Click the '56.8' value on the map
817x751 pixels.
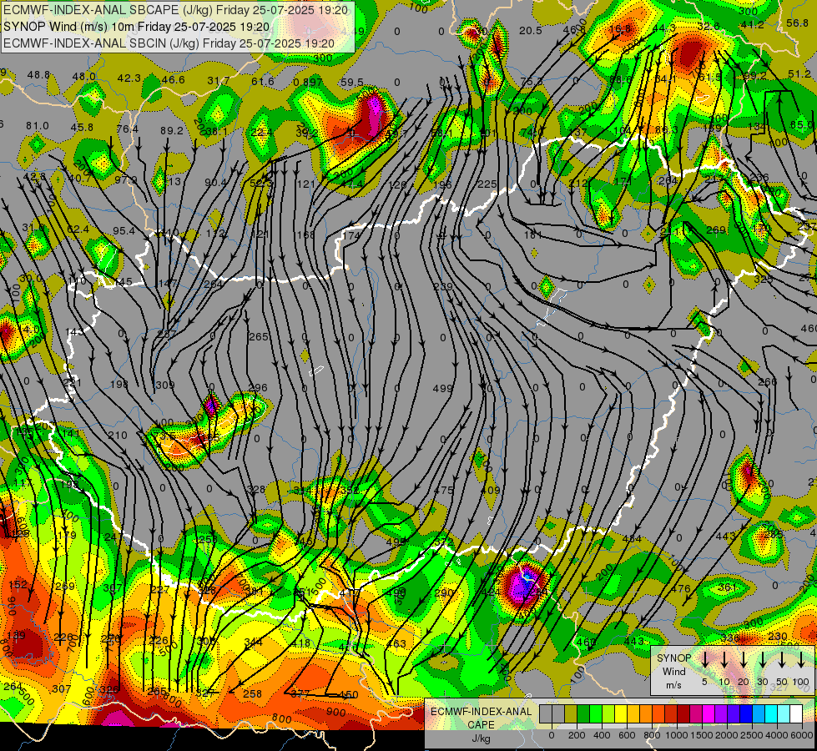[x=797, y=23]
